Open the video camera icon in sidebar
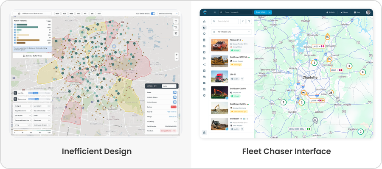Viewport: 382px width, 169px height. click(204, 83)
